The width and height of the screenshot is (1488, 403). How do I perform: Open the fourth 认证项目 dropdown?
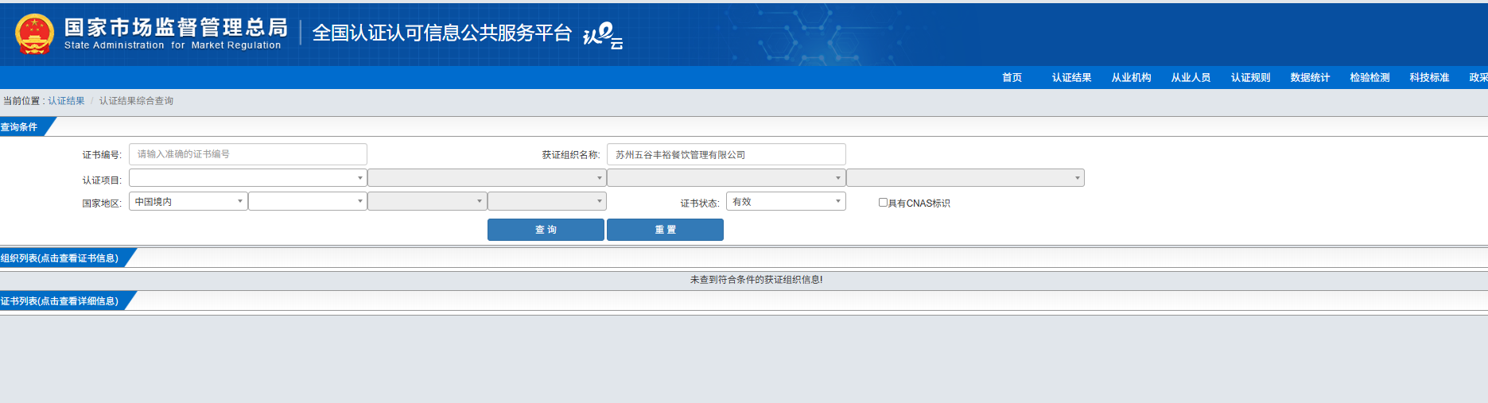[x=965, y=178]
